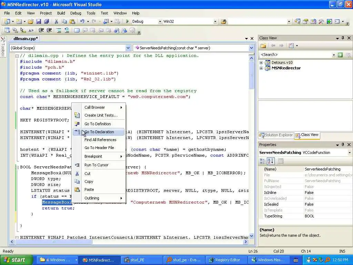Comment out selected lines icon
353x265 pixels.
point(59,30)
